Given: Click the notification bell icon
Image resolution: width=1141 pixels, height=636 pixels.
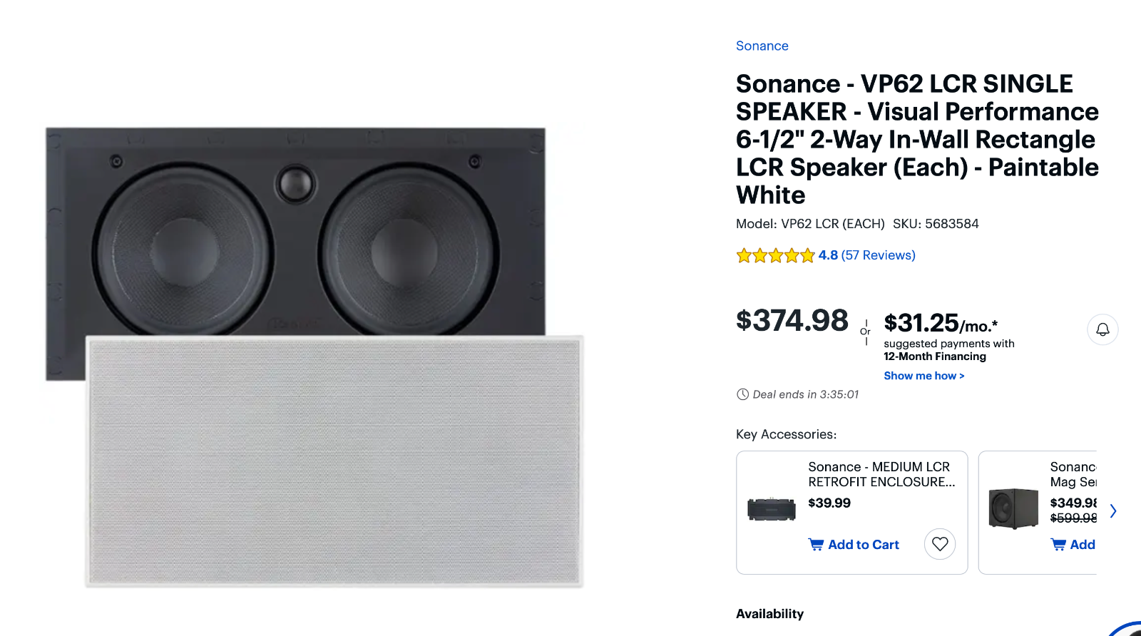Looking at the screenshot, I should click(1102, 329).
